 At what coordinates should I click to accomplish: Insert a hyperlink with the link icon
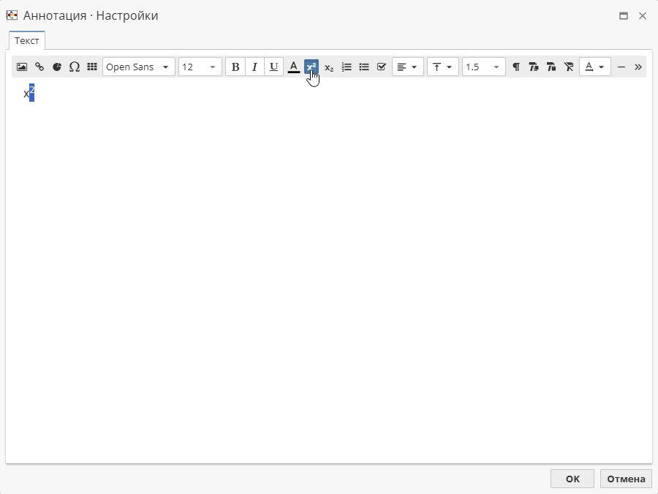(39, 67)
